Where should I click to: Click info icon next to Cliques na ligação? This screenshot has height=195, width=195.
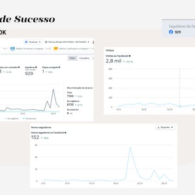60,67
